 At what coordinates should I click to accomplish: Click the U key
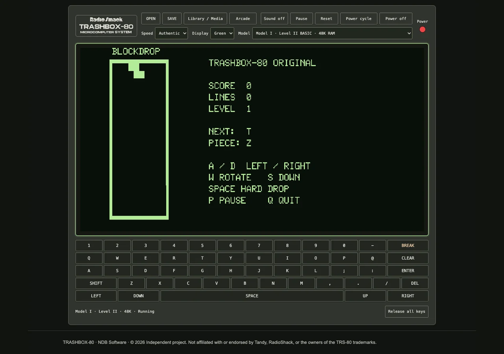coord(259,258)
